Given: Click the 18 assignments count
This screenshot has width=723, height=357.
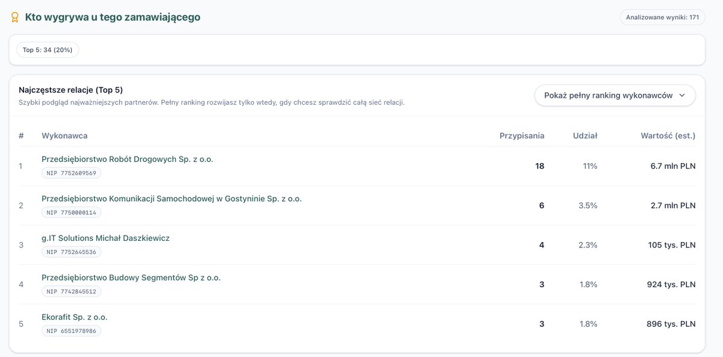Looking at the screenshot, I should click(x=540, y=166).
